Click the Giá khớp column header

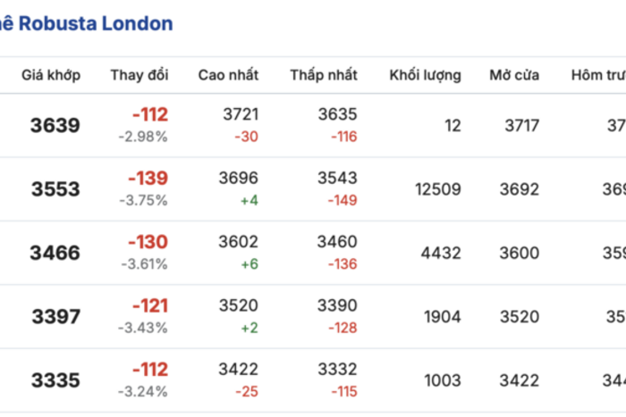click(51, 75)
